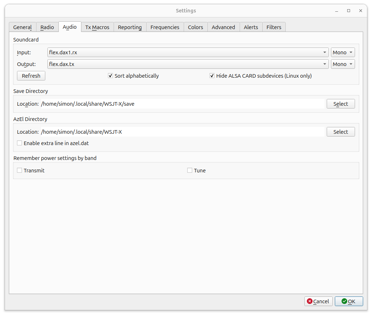372x316 pixels.
Task: Expand the Output channel Mono dropdown
Action: click(x=343, y=64)
